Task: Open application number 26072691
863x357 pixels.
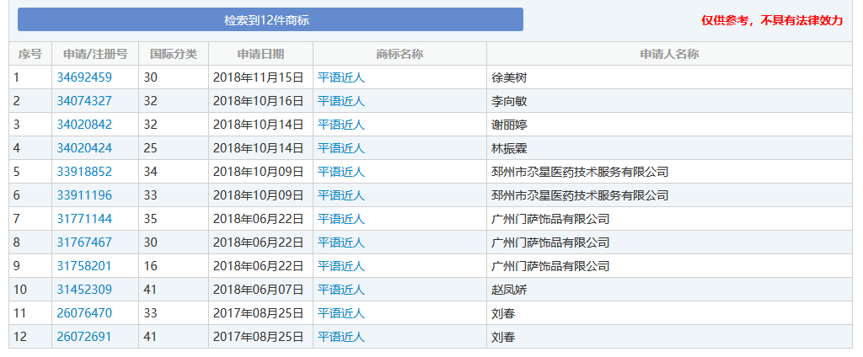Action: (x=83, y=337)
